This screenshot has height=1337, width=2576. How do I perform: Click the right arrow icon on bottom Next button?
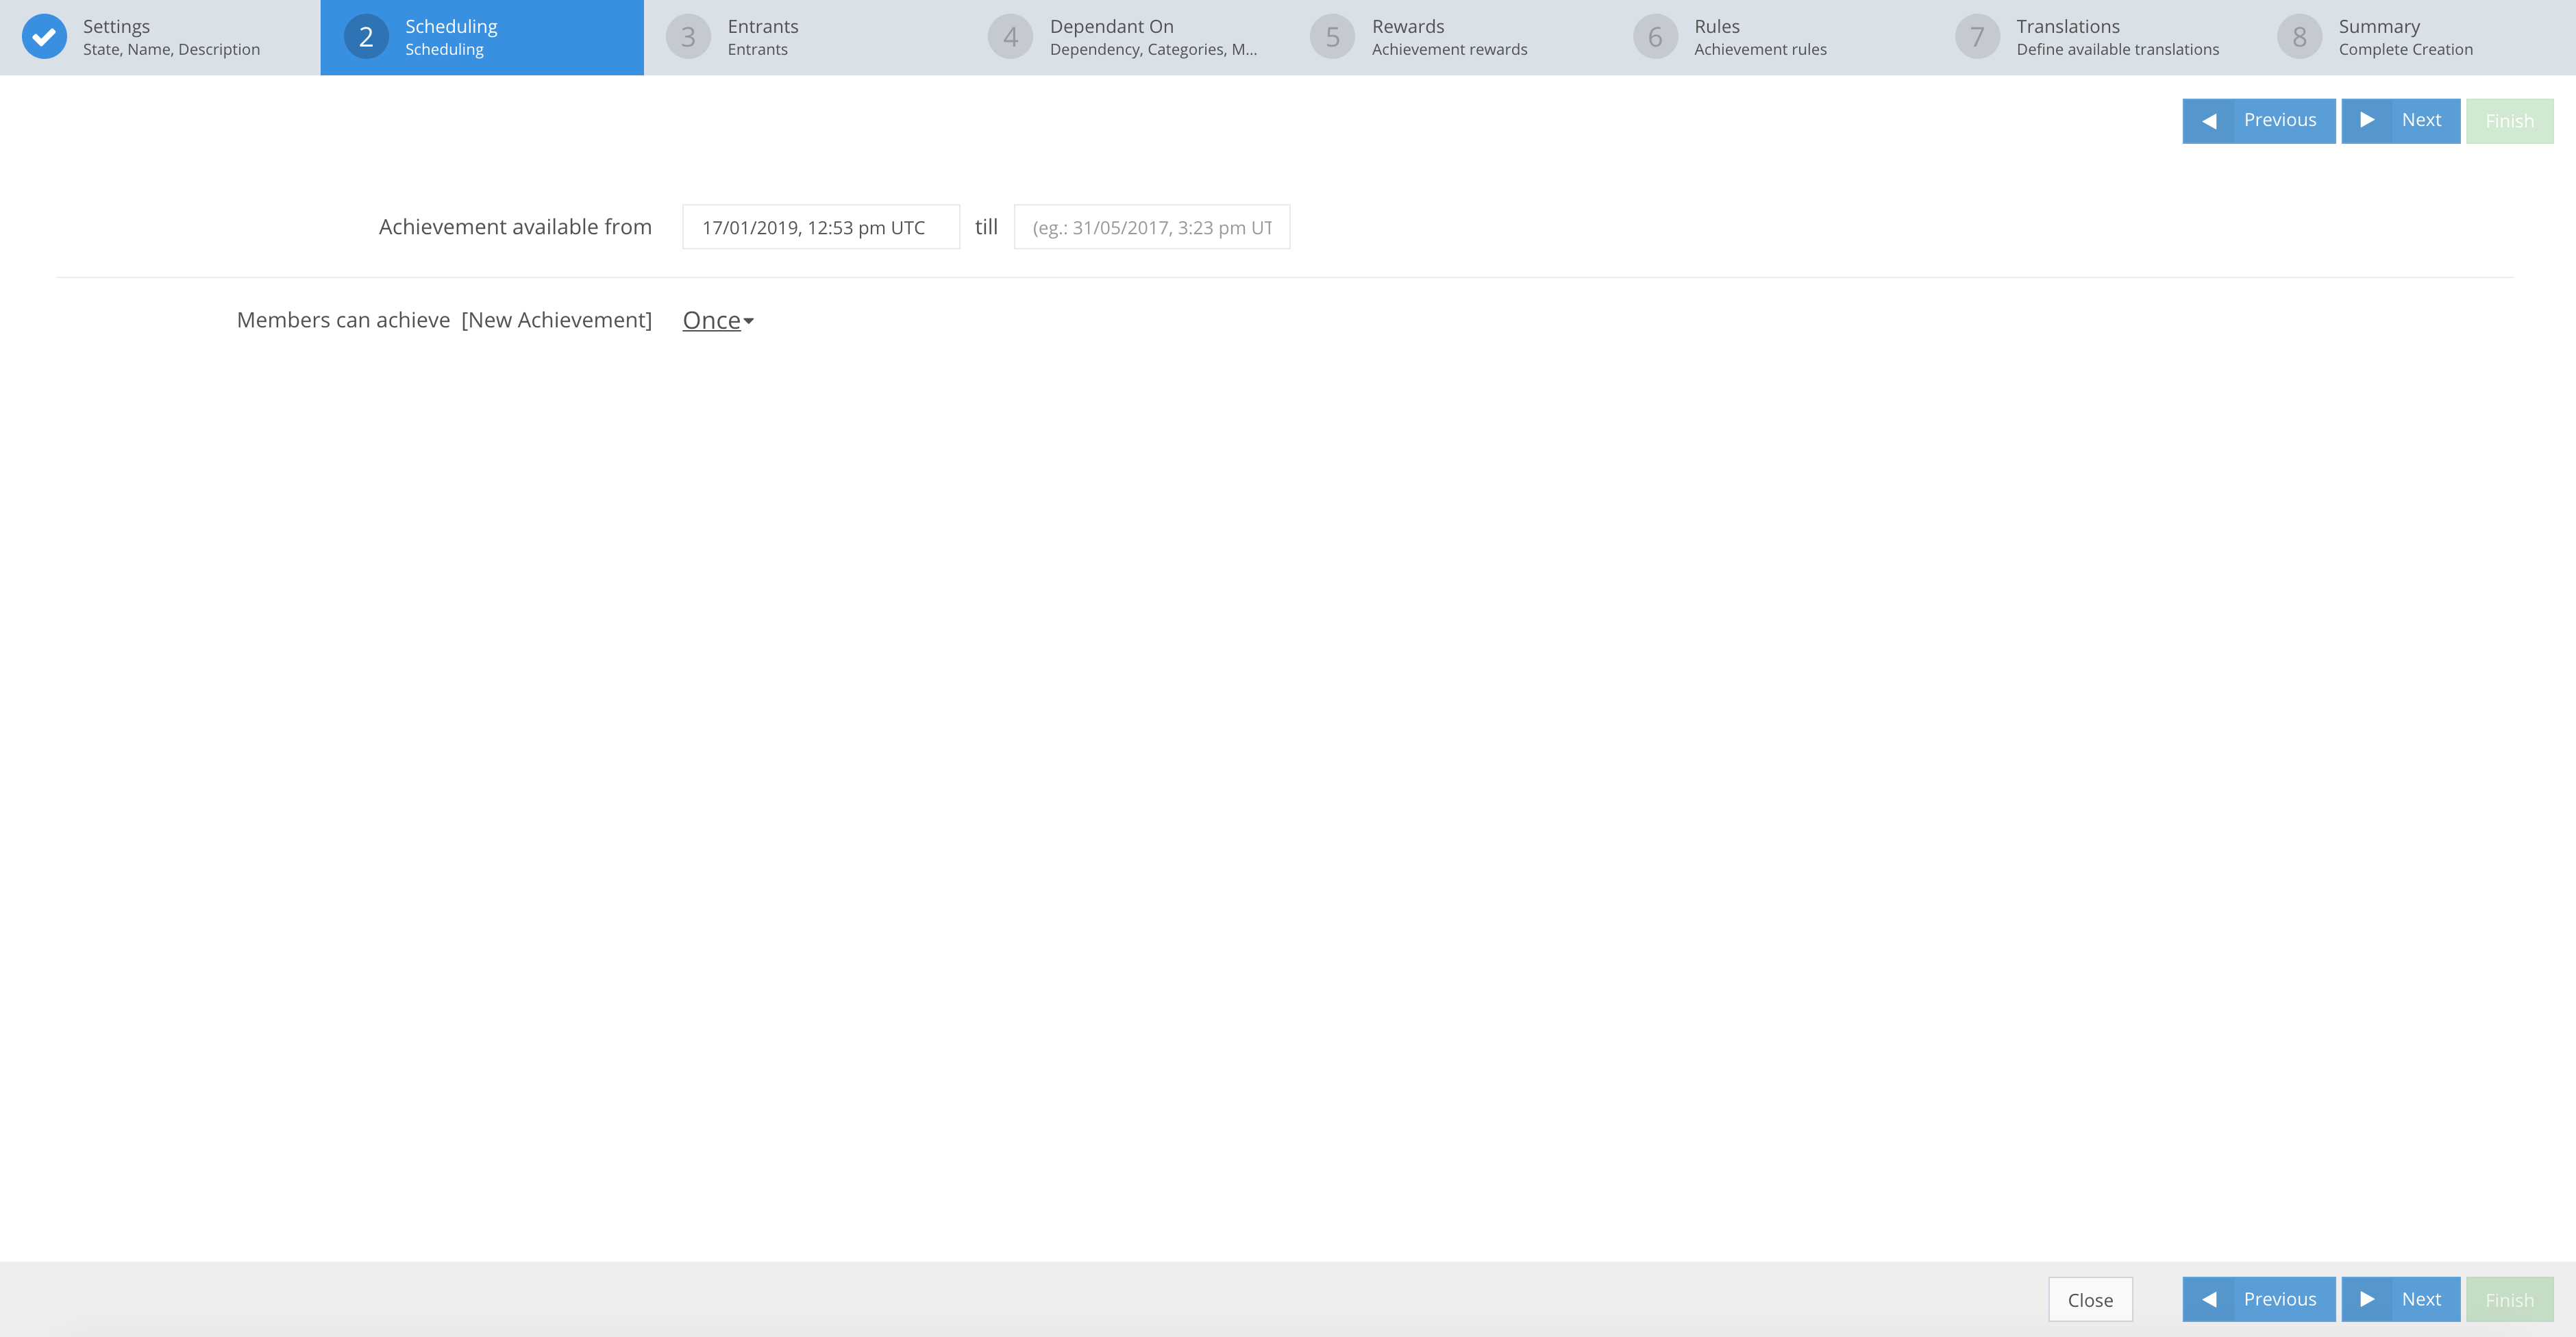2367,1299
